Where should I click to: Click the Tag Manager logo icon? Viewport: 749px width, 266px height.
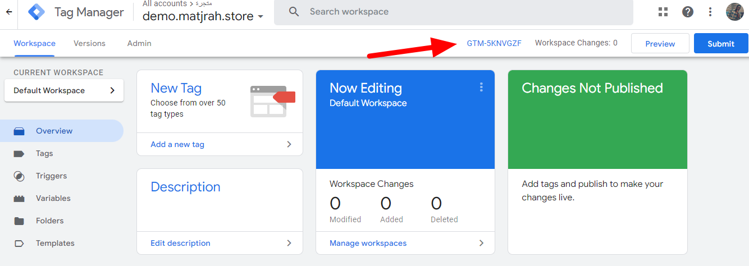pos(37,12)
